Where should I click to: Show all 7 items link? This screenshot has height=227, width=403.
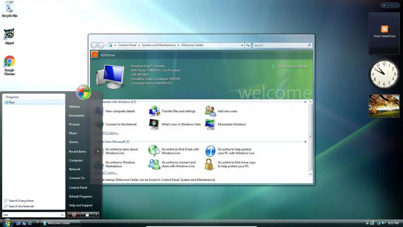(110, 173)
